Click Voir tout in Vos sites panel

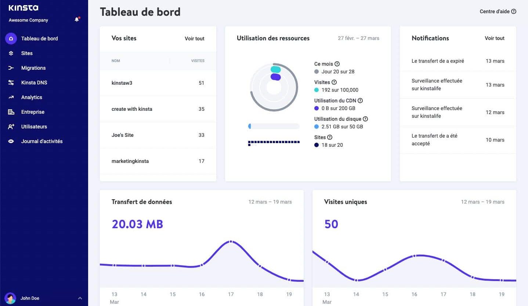(x=194, y=39)
